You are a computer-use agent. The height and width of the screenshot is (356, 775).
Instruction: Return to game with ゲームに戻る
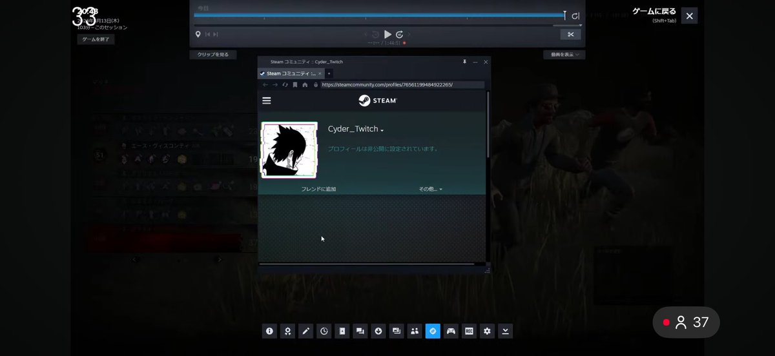[654, 12]
